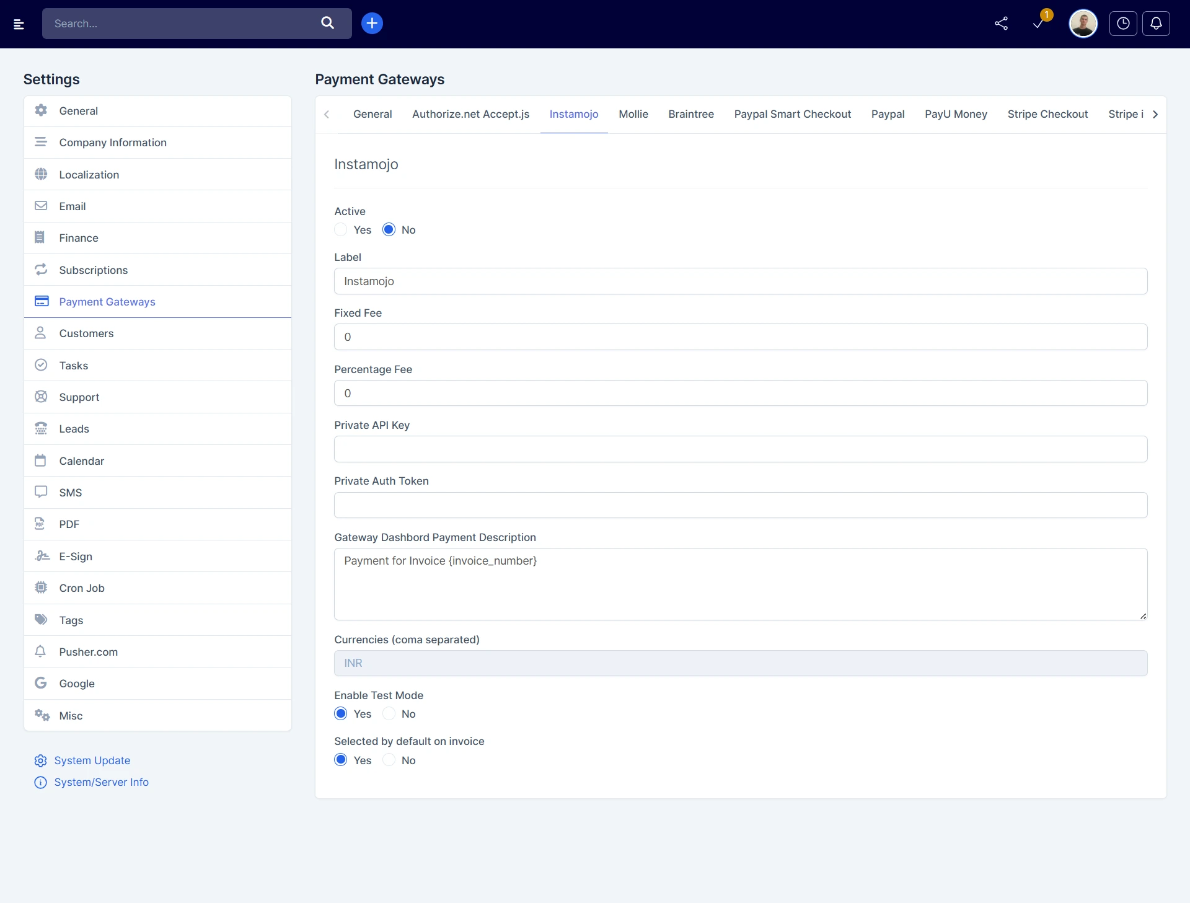Click the search magnifier icon
The height and width of the screenshot is (903, 1190).
pyautogui.click(x=327, y=24)
